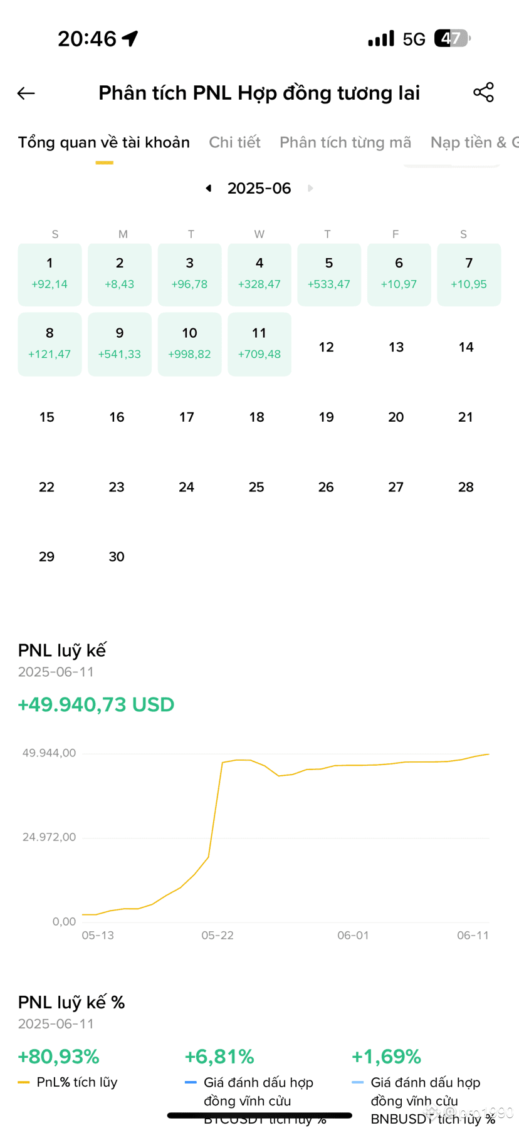Tap the location arrow in status bar

[x=130, y=39]
